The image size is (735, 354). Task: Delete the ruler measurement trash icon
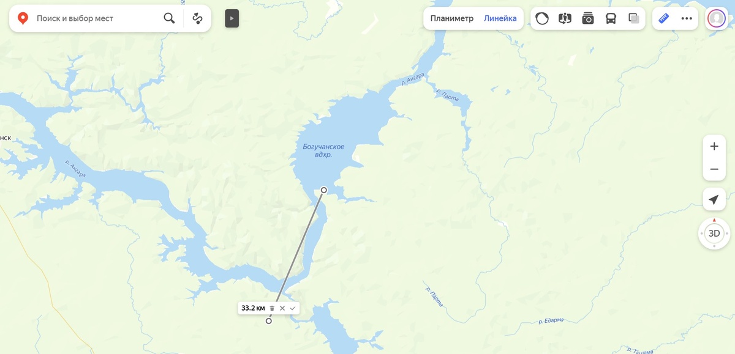click(x=272, y=308)
